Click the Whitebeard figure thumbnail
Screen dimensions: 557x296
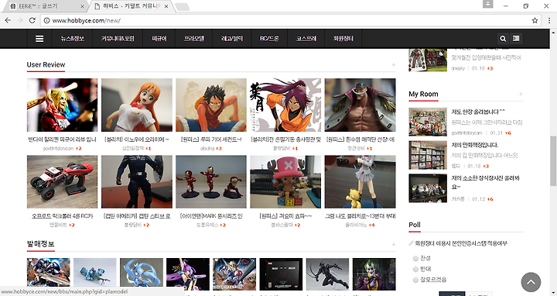(x=361, y=105)
